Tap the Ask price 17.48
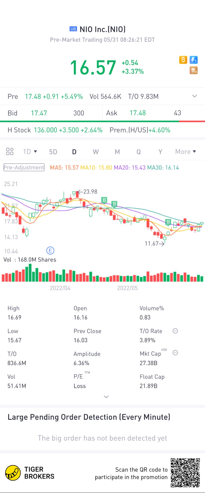 137,113
